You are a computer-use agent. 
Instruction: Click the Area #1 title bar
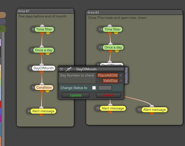pos(46,11)
